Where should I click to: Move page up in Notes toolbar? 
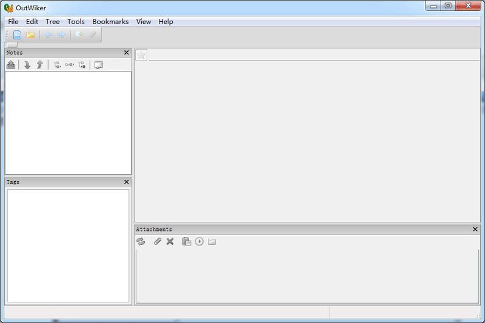point(39,65)
